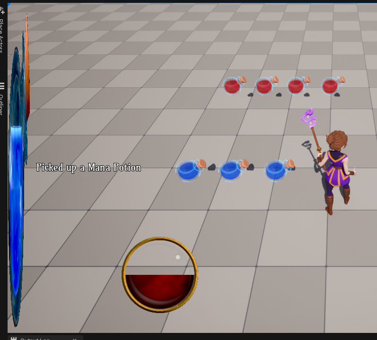Click the red health globe
Screen dimensions: 377x340
[x=160, y=274]
